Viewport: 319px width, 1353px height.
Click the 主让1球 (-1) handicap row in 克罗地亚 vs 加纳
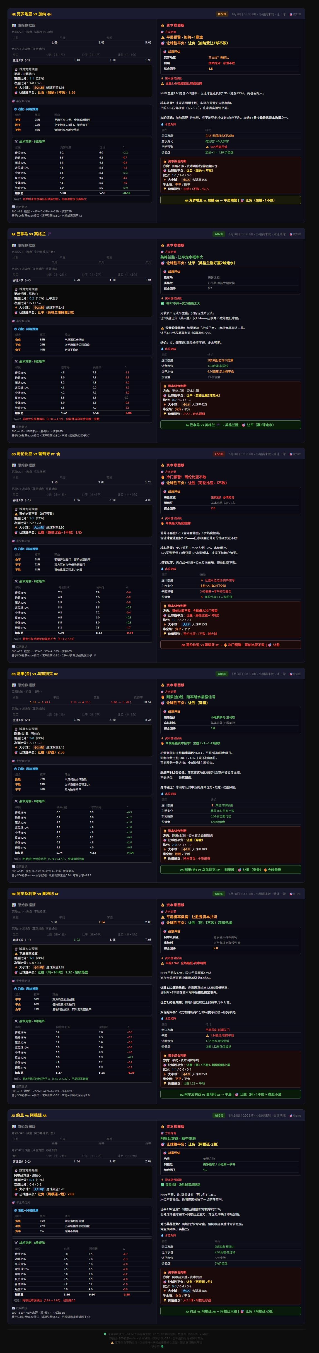click(x=81, y=60)
